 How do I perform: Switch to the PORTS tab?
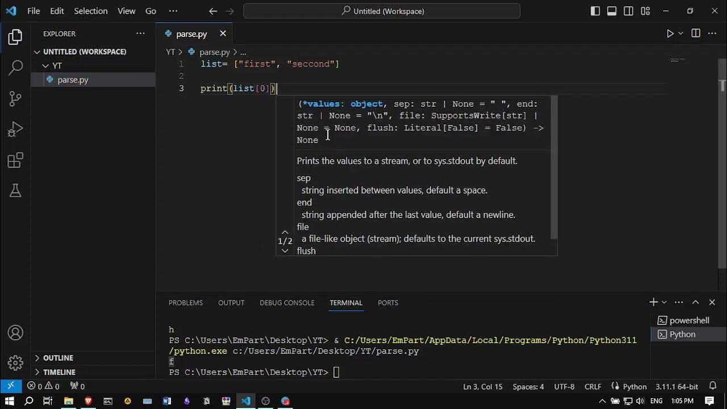[x=388, y=303]
